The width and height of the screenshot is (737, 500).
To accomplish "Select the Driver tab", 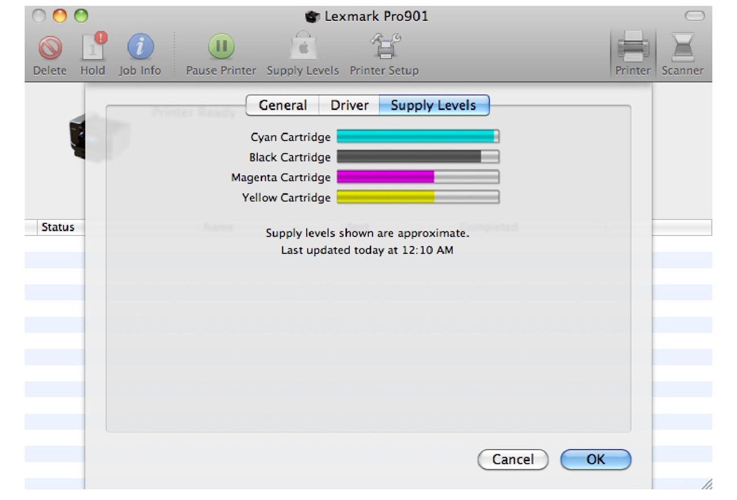I will [x=349, y=105].
